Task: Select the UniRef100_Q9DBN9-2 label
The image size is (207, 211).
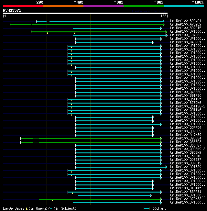Action: click(x=188, y=149)
